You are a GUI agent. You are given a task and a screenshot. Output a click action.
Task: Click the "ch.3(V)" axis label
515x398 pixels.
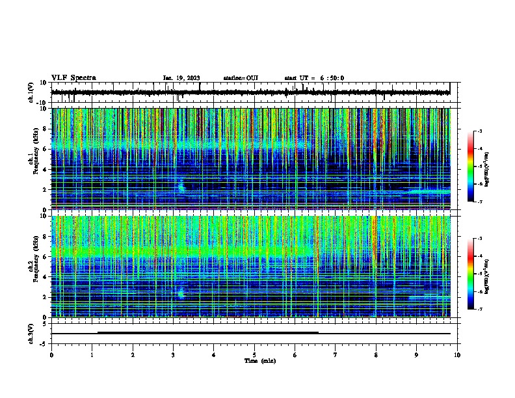[x=31, y=334]
